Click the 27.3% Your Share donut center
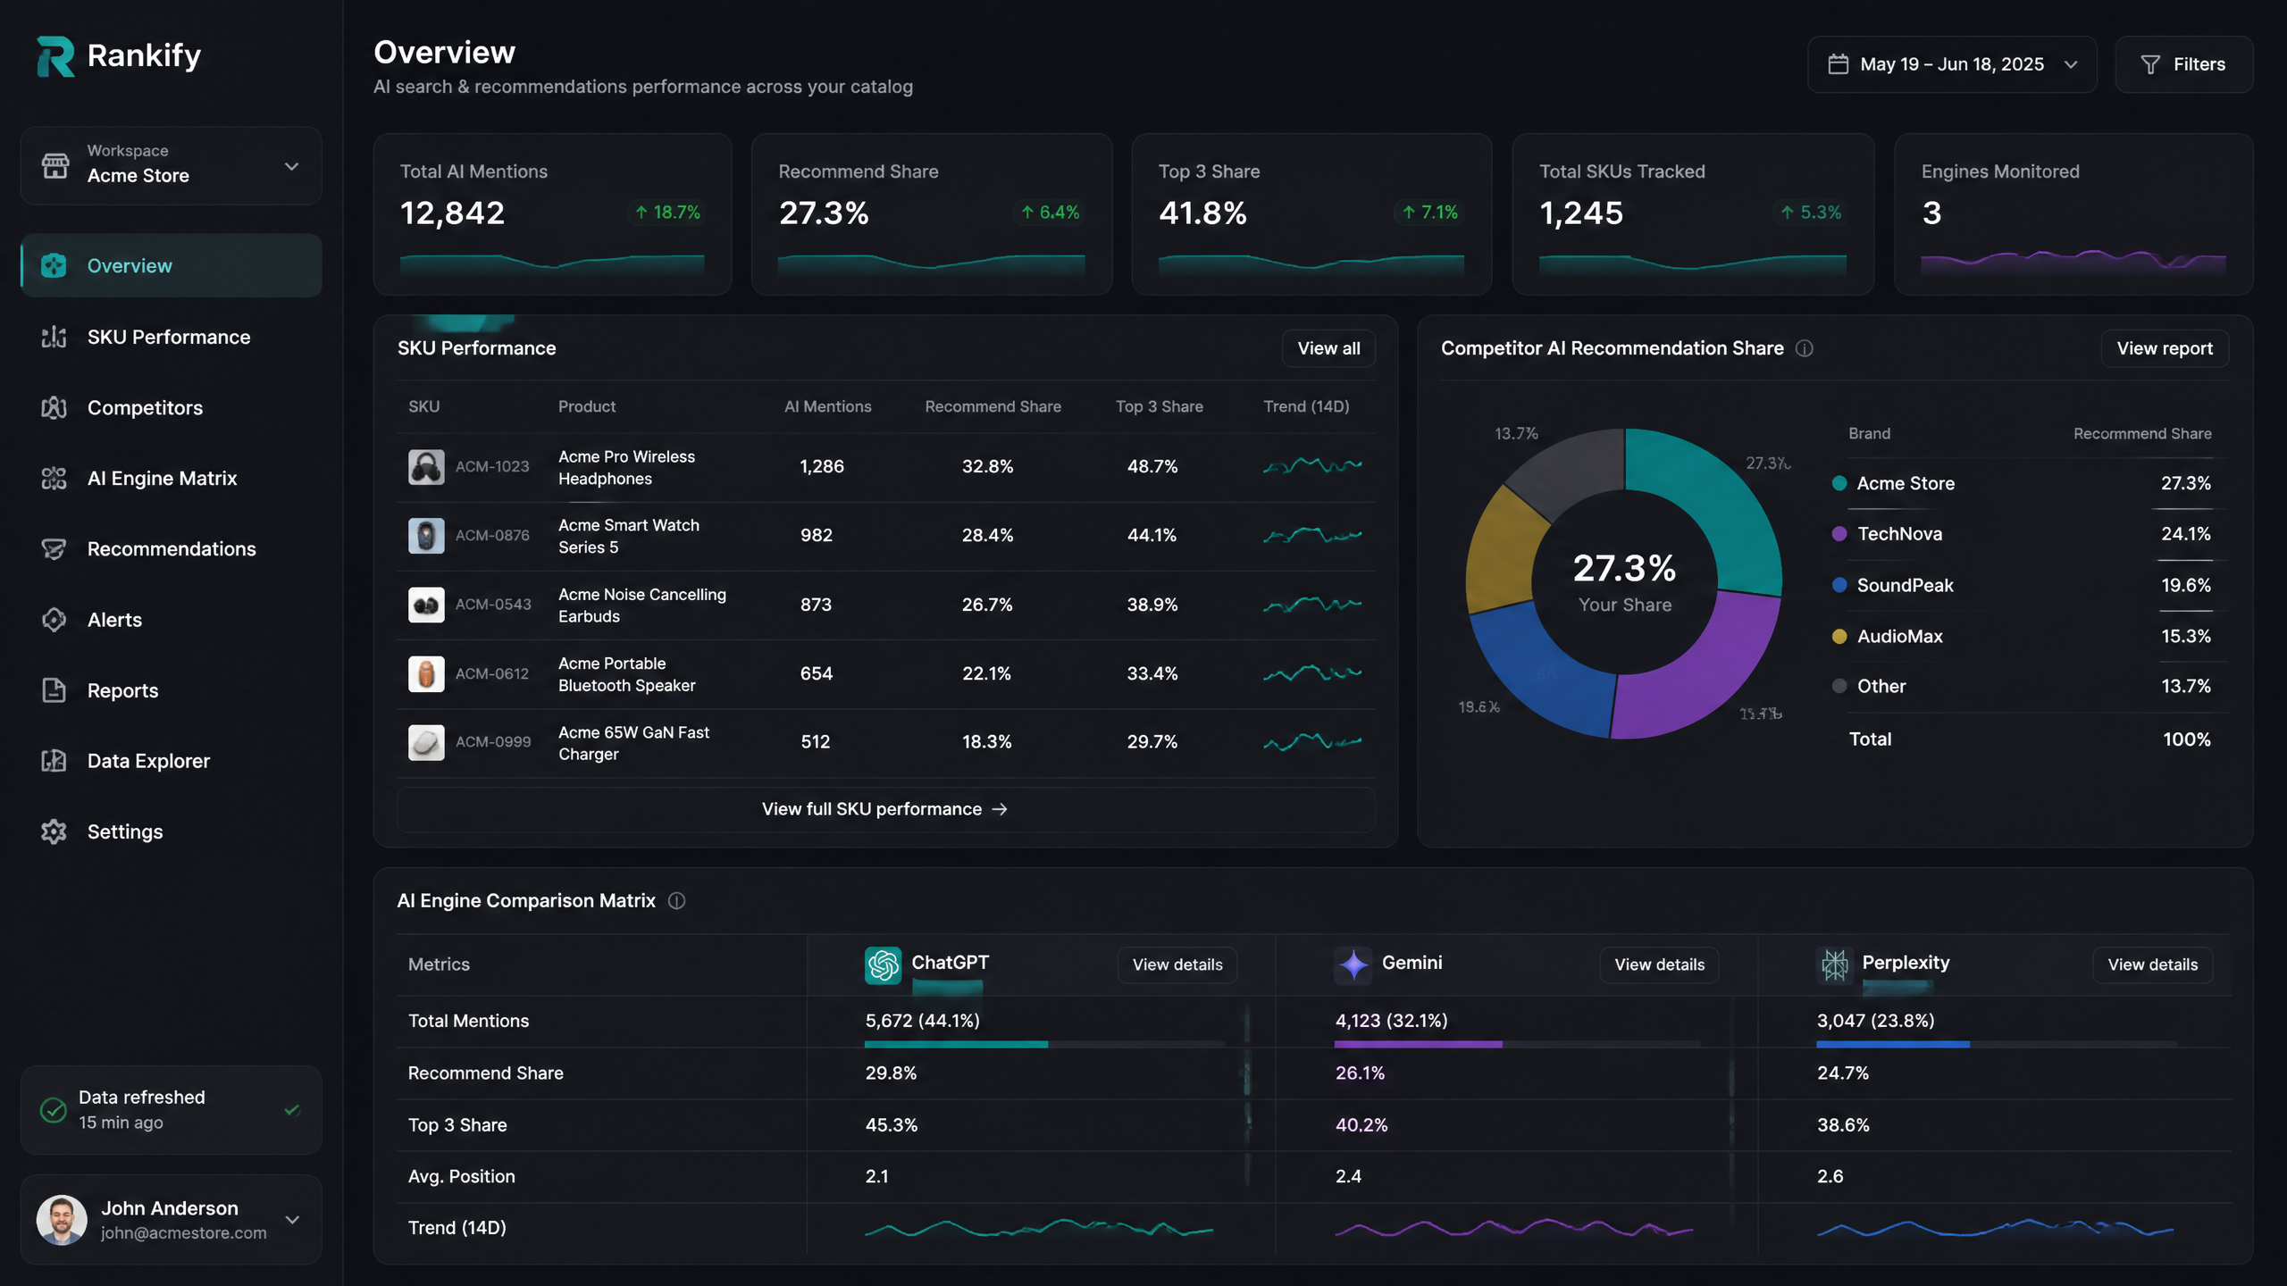The width and height of the screenshot is (2287, 1286). coord(1624,582)
